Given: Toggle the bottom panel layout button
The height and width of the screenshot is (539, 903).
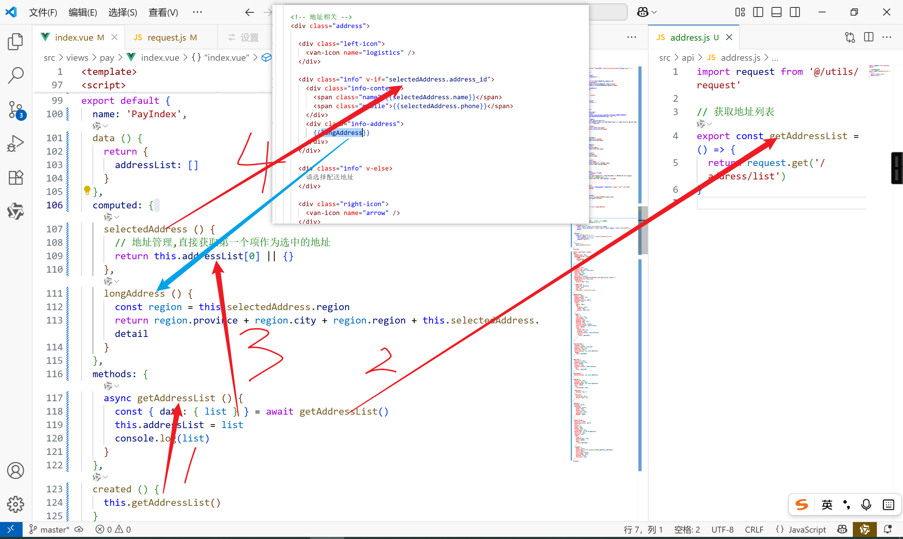Looking at the screenshot, I should pos(776,12).
